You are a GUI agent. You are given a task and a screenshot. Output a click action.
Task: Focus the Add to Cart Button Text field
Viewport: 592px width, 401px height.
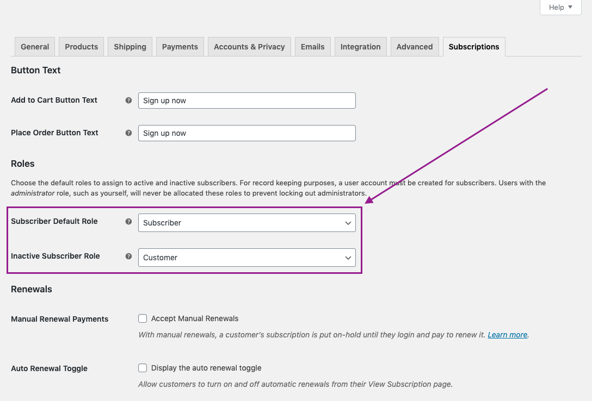pos(247,101)
